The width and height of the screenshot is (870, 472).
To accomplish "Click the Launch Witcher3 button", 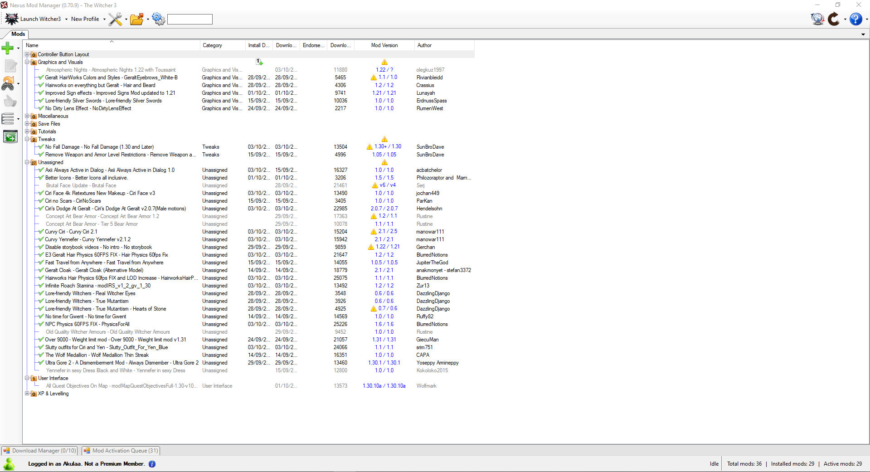I will 34,19.
